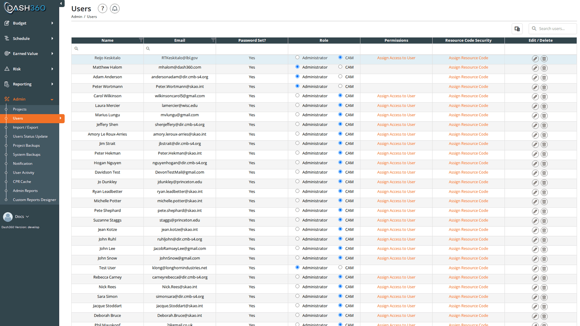Click Assign Access to User for Jim Strait
Viewport: 580px width, 326px height.
click(396, 144)
